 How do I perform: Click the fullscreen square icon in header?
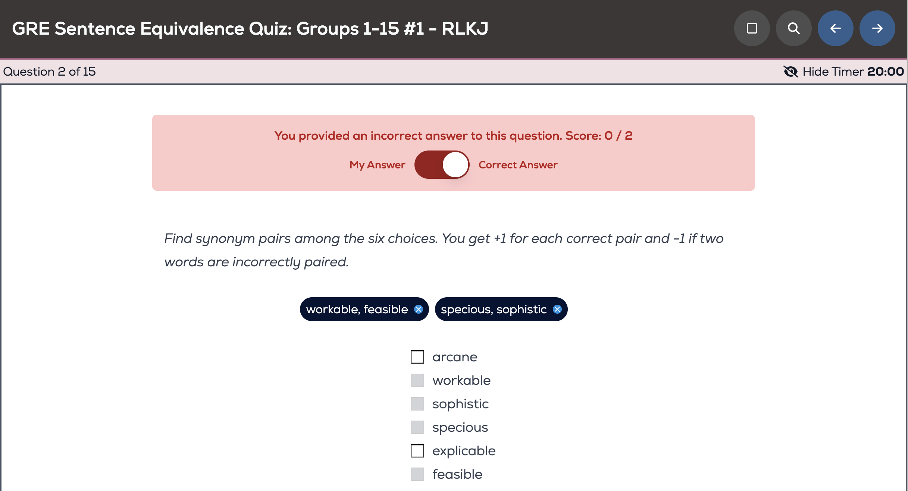[x=752, y=28]
